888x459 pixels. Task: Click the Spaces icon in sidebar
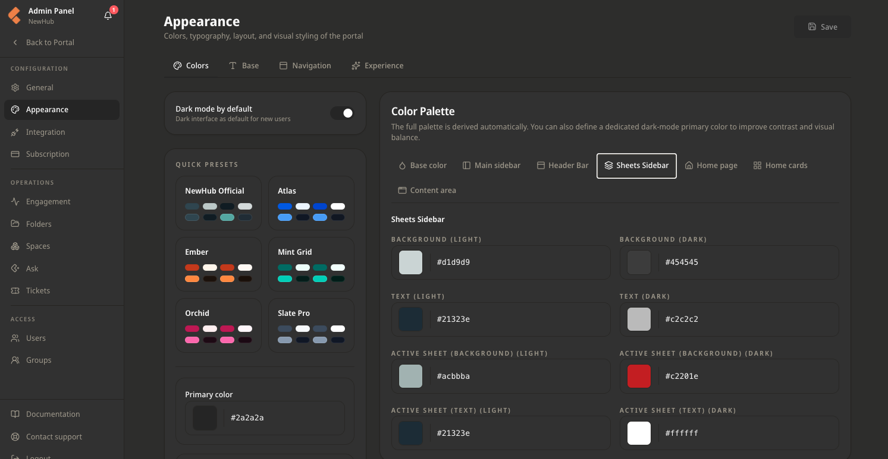click(15, 246)
